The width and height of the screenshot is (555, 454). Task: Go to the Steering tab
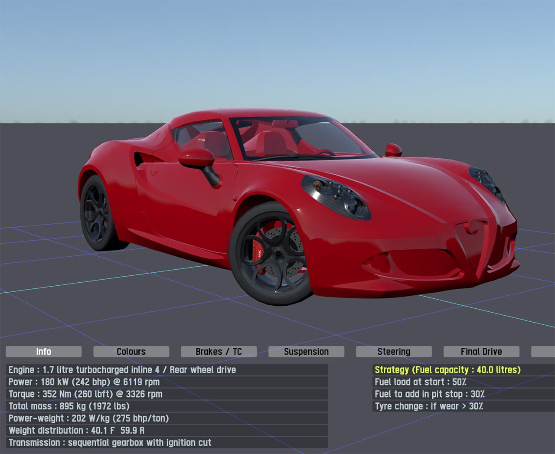[x=394, y=352]
